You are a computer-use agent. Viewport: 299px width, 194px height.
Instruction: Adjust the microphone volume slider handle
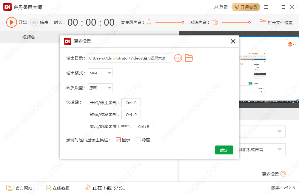pos(183,22)
